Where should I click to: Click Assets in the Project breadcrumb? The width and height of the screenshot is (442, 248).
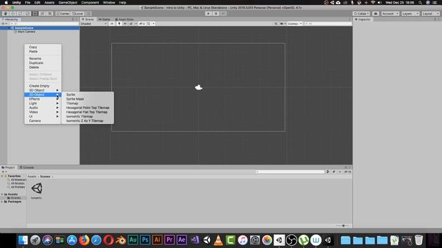tap(32, 176)
